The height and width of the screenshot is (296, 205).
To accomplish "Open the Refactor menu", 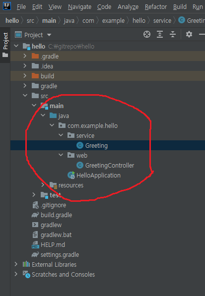I will click(156, 7).
